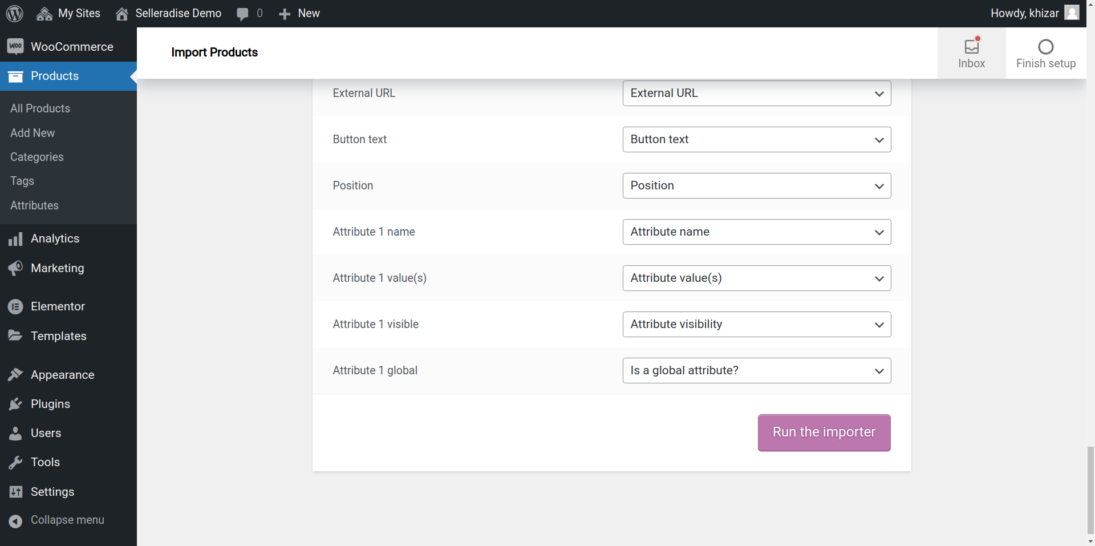Click the user avatar in admin bar

1072,13
